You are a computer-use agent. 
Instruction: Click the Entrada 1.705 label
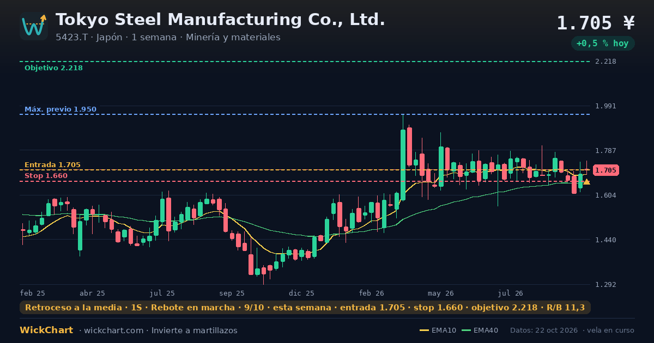click(x=52, y=165)
